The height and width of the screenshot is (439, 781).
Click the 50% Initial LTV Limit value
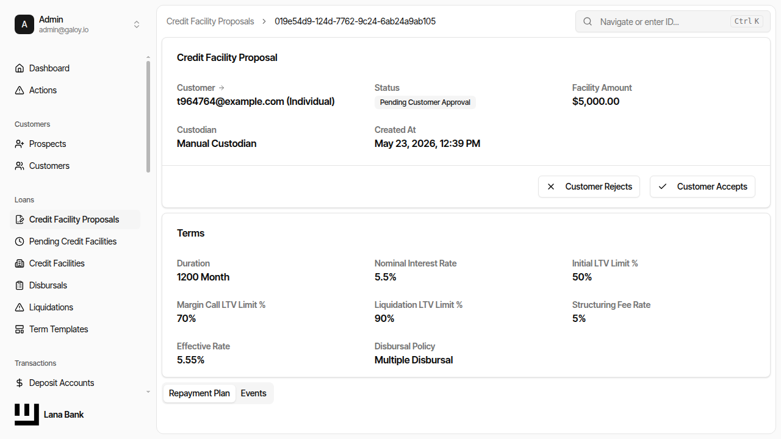pos(582,277)
